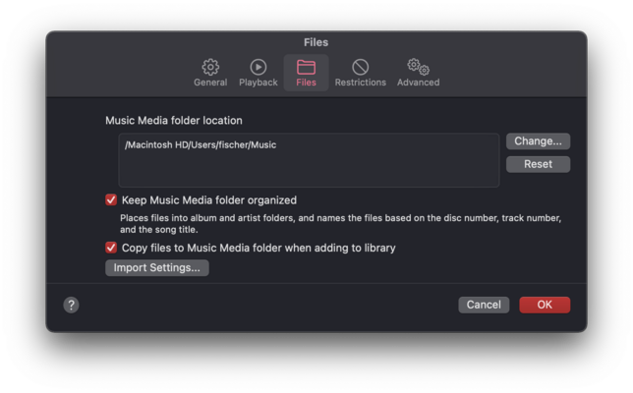633x393 pixels.
Task: Click the play circle icon for Playback
Action: 259,67
